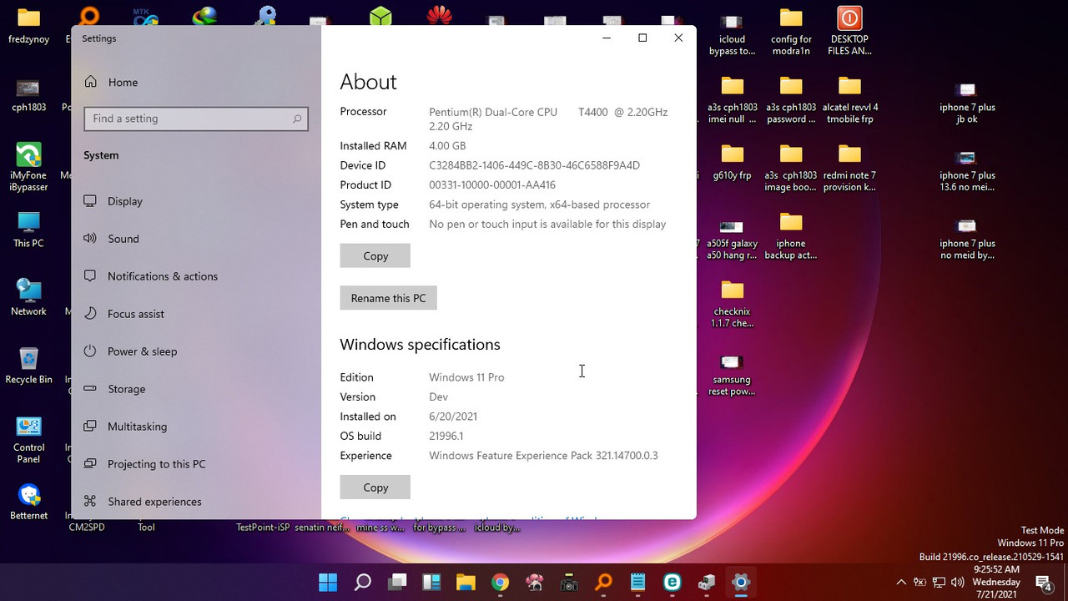1068x601 pixels.
Task: Select the config for modra1n folder
Action: coord(791,31)
